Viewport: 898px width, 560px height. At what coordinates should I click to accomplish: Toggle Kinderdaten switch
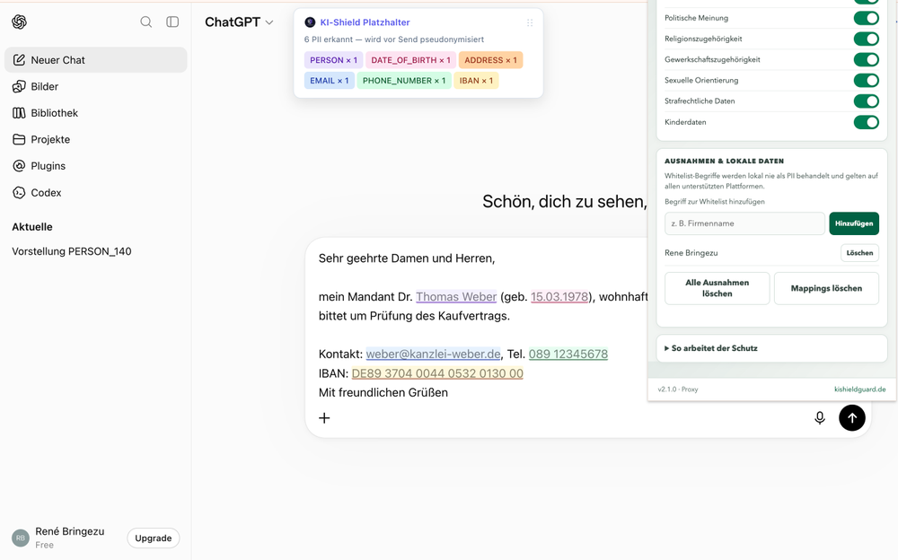tap(866, 122)
